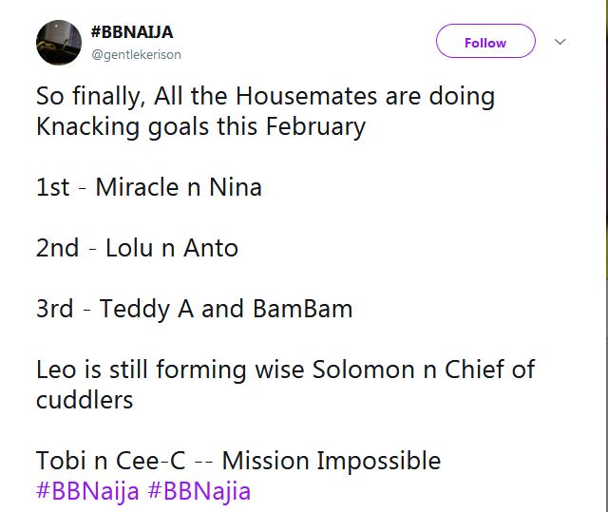Expand the tweet options chevron

(560, 43)
